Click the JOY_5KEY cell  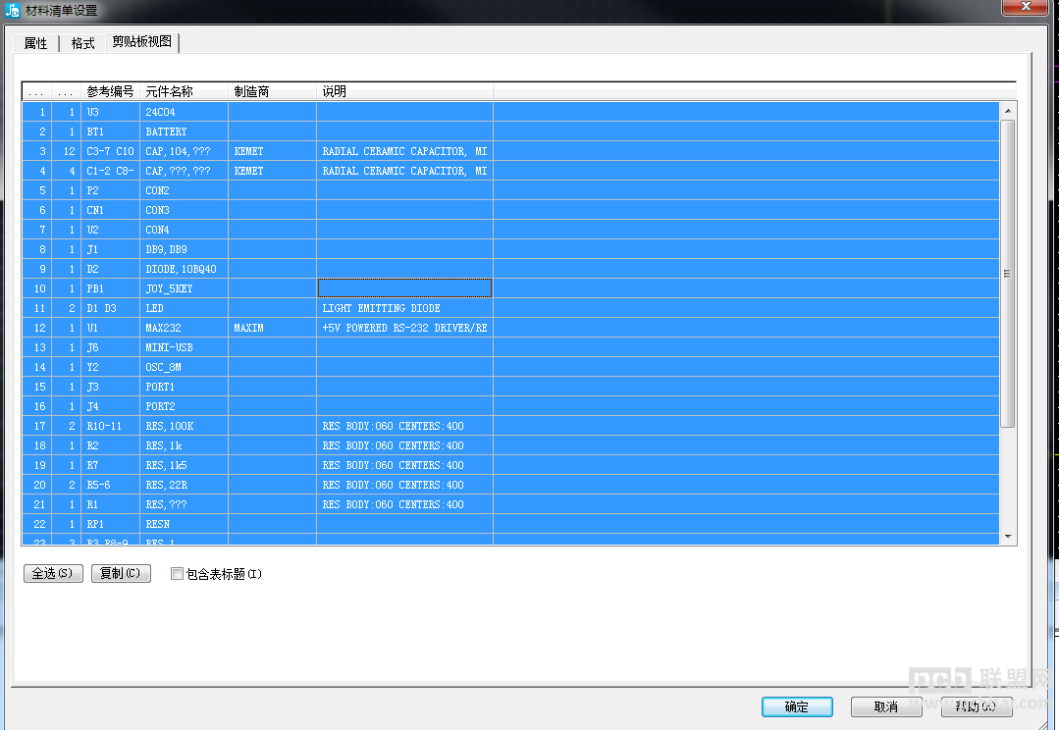coord(184,288)
